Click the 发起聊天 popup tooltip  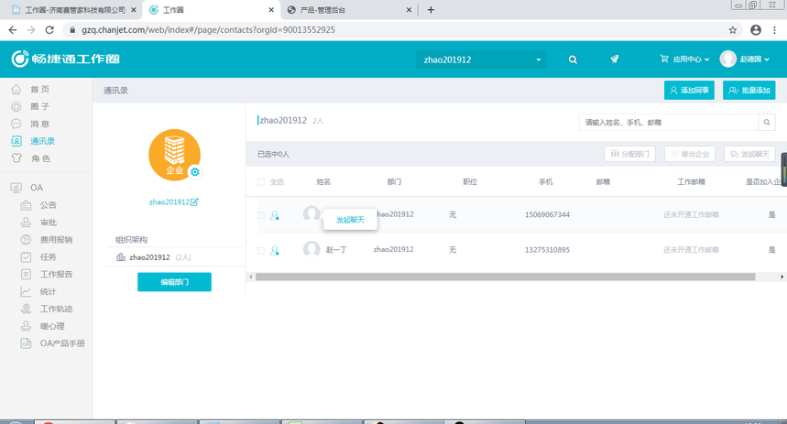(350, 220)
